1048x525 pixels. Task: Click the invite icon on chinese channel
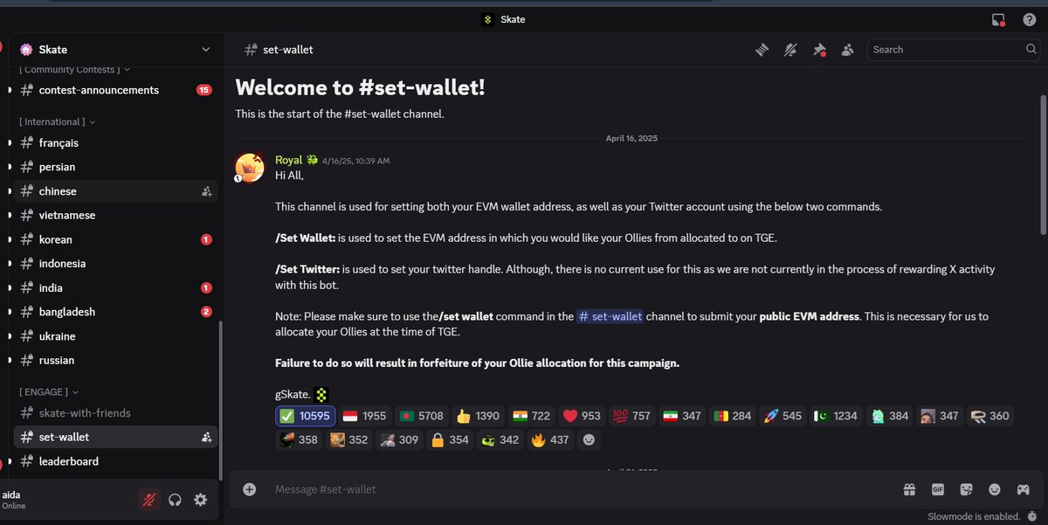(207, 191)
